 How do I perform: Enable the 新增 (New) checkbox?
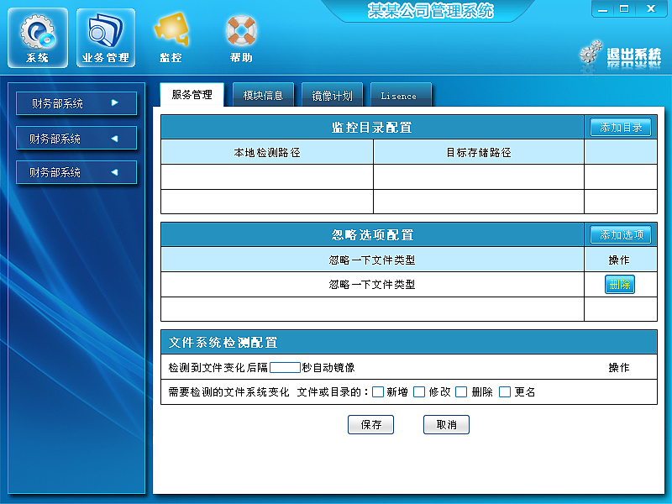point(377,391)
